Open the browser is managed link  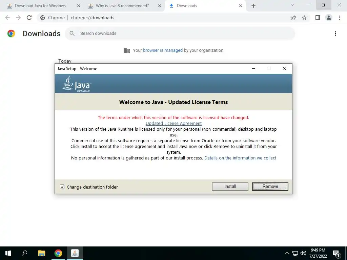click(x=163, y=50)
